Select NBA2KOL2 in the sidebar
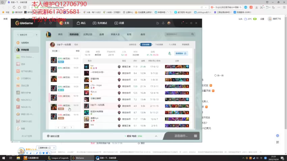287x161 pixels. (x=27, y=100)
